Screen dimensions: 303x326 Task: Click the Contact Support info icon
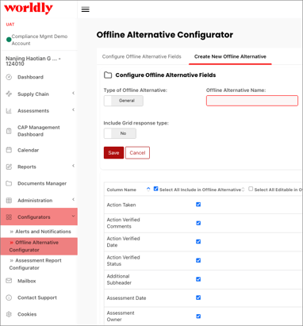tap(9, 297)
